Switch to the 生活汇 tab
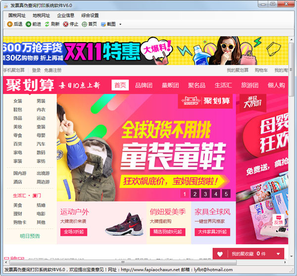297x276 pixels. pyautogui.click(x=223, y=86)
